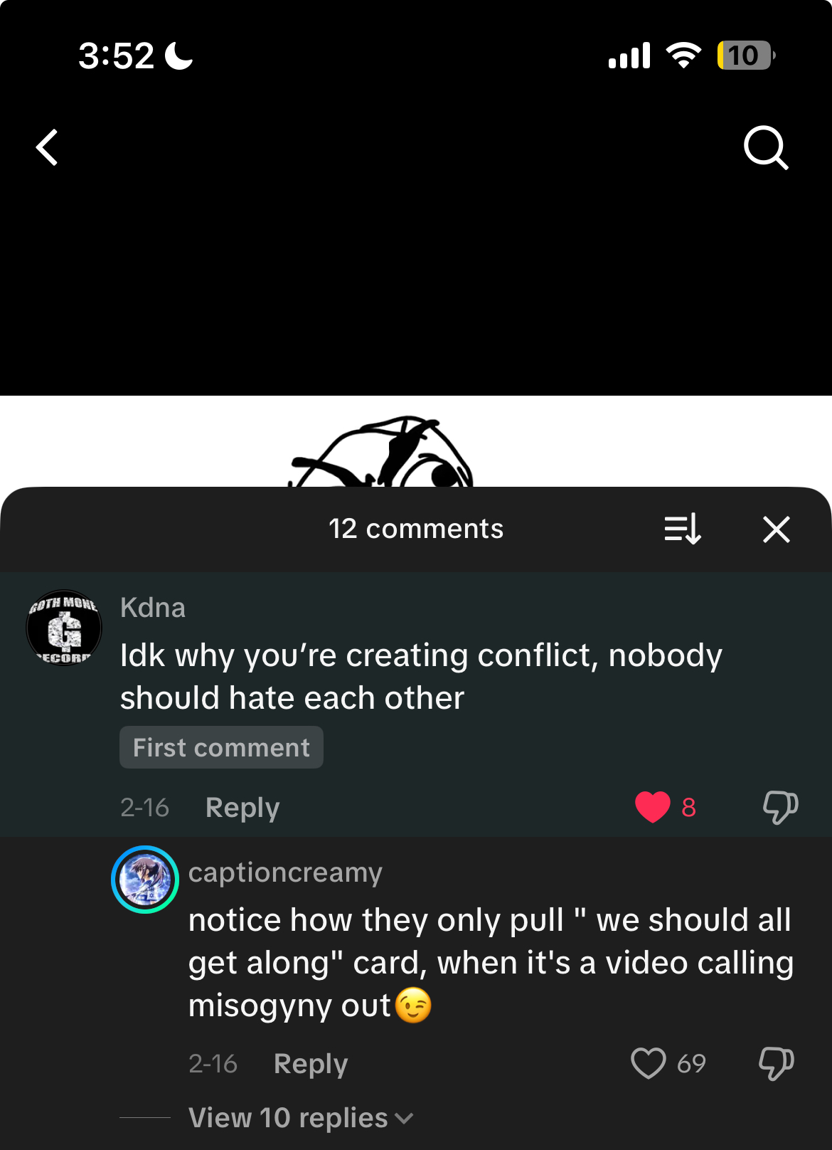Open captioncreamy's avatar with story ring
Viewport: 832px width, 1150px height.
[x=145, y=880]
